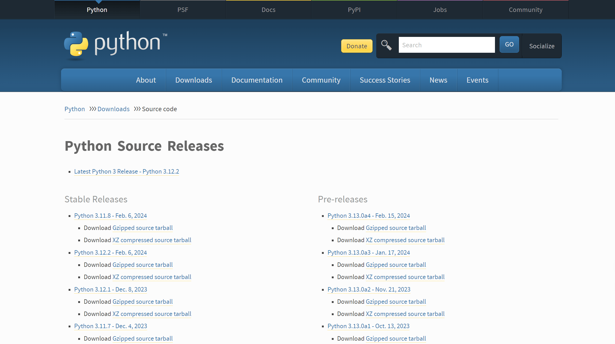This screenshot has height=344, width=615.
Task: Click the magnifying glass search icon
Action: click(x=386, y=45)
